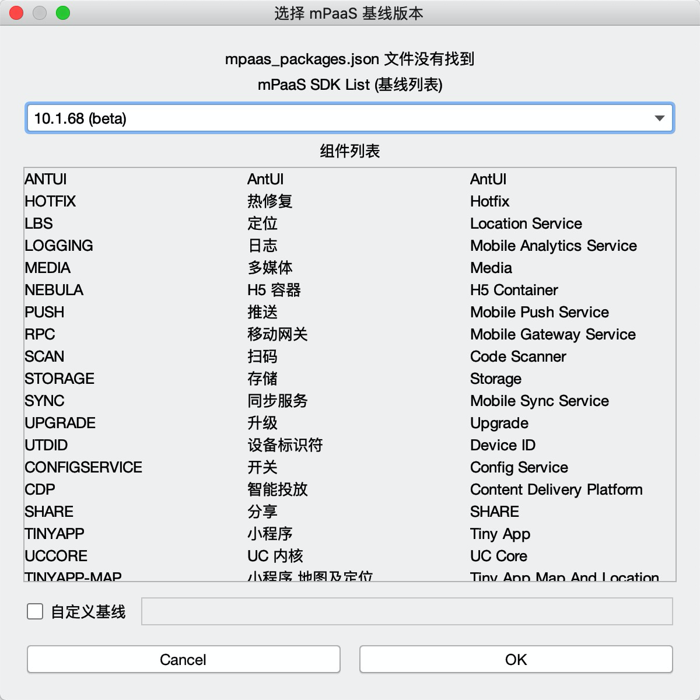Click the Content Delivery Platform description

[x=556, y=489]
